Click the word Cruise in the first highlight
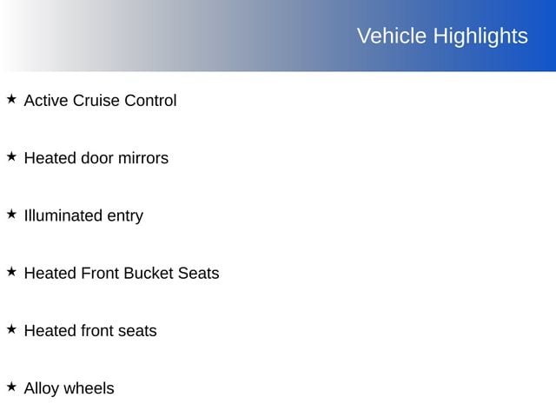Screen dimensions: 556x417 pyautogui.click(x=96, y=101)
